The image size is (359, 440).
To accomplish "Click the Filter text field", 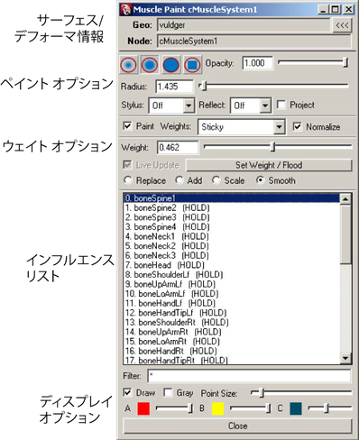I will [x=249, y=376].
